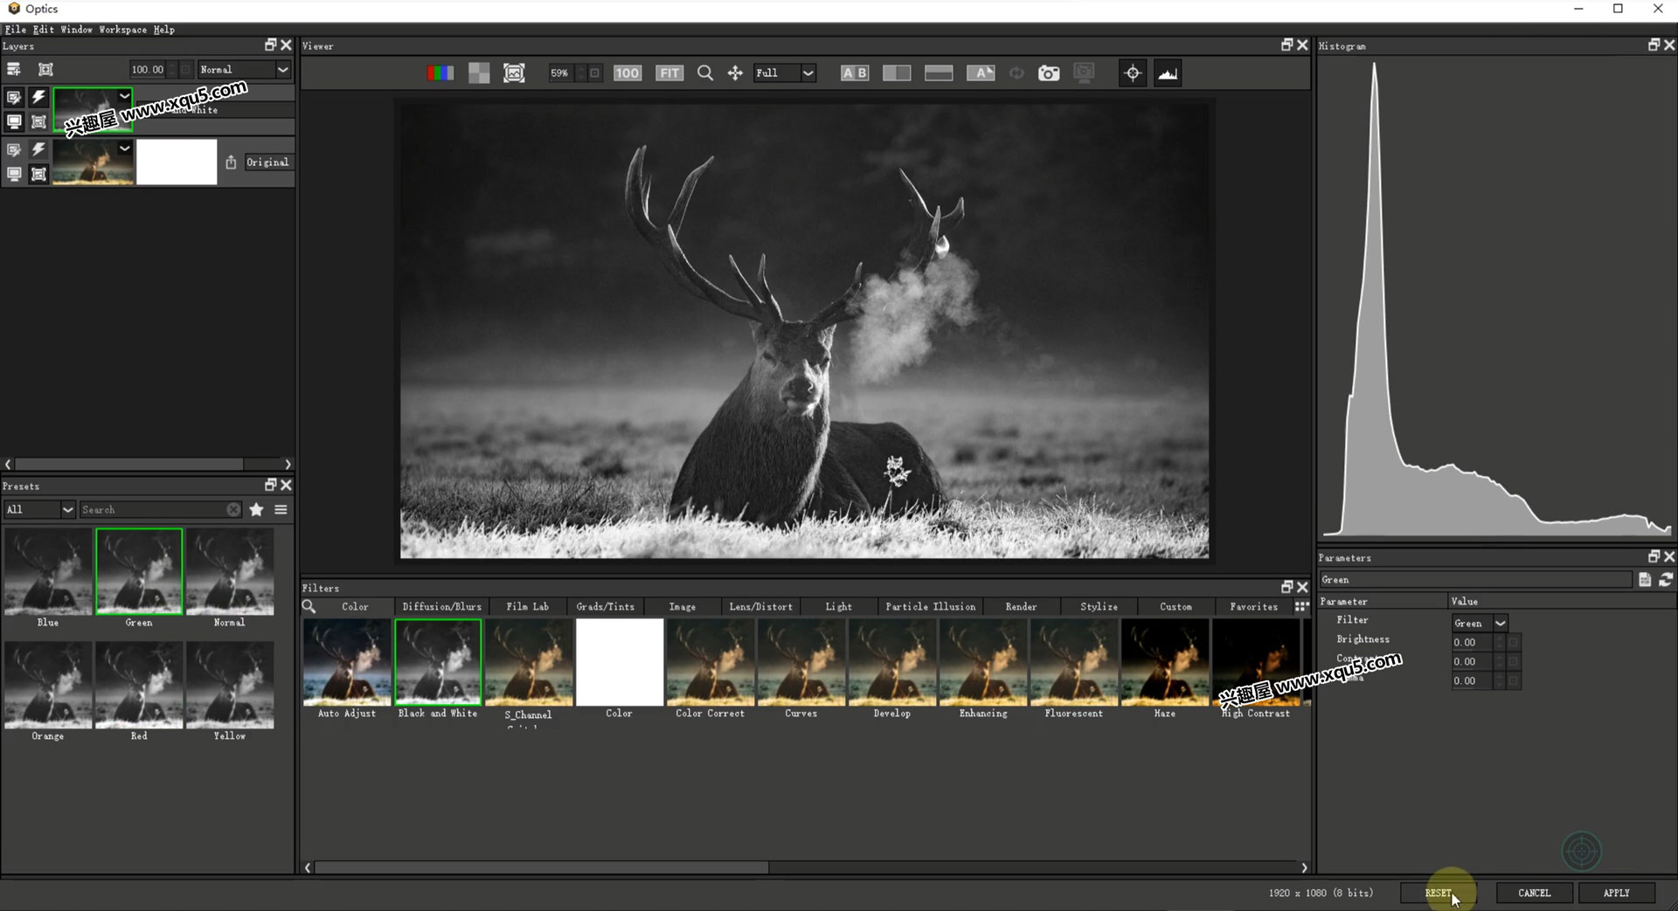Toggle mask view icon on Black and White layer

pos(38,121)
